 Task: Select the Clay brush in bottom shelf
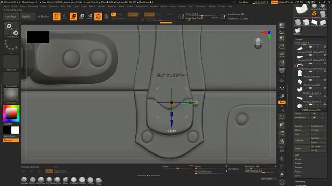point(99,181)
